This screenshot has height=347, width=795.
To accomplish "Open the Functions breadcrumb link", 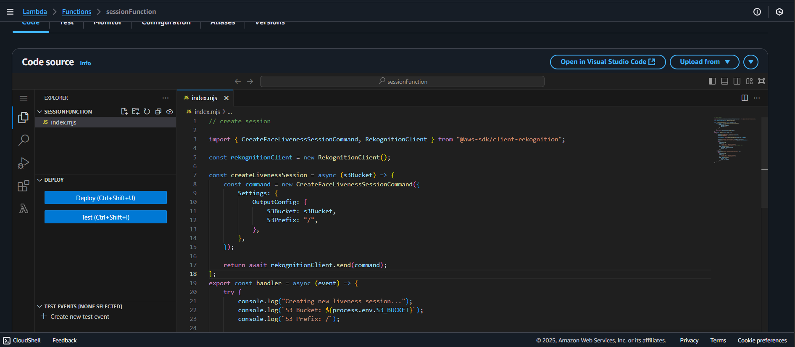I will point(76,12).
